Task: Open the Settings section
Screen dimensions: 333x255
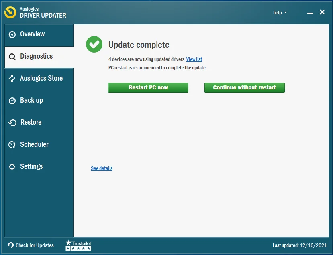Action: [39, 167]
